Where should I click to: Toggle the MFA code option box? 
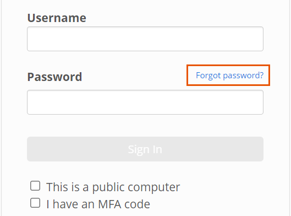point(35,203)
